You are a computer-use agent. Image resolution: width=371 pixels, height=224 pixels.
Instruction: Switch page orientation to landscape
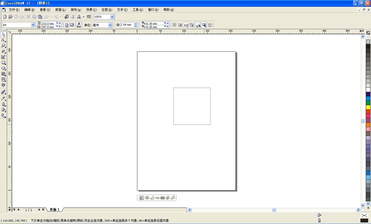72,25
